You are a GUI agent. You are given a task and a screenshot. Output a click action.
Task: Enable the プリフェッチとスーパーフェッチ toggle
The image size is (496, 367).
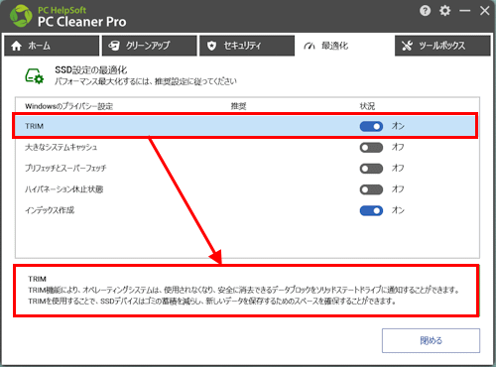click(x=371, y=169)
